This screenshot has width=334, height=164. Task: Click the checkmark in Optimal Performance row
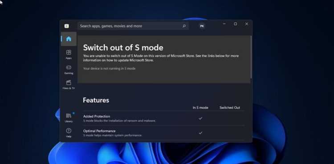click(200, 133)
